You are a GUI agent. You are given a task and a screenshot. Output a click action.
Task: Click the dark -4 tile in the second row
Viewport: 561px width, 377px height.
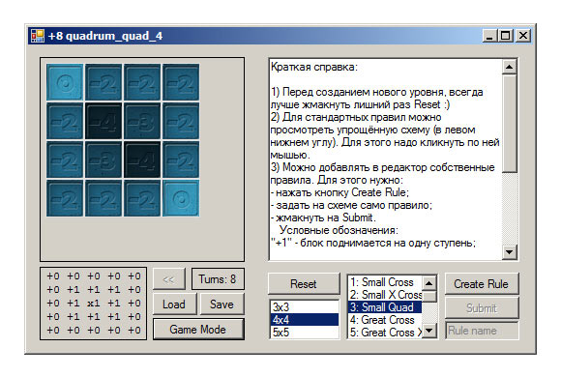[x=103, y=121]
